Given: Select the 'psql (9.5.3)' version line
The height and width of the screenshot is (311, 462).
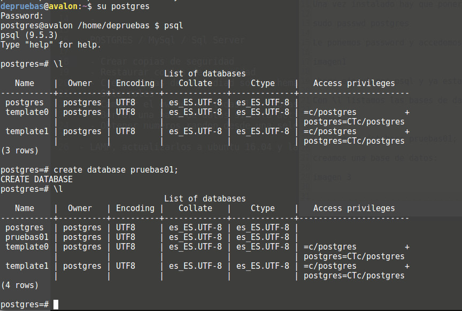Looking at the screenshot, I should pos(29,35).
